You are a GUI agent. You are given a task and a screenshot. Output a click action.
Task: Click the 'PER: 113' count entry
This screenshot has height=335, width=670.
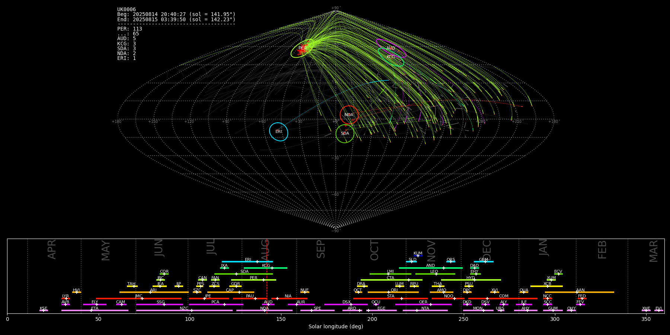[x=130, y=29]
